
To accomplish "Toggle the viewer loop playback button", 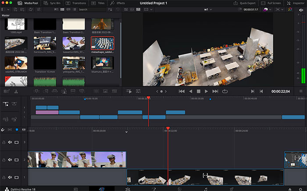I will coord(225,91).
